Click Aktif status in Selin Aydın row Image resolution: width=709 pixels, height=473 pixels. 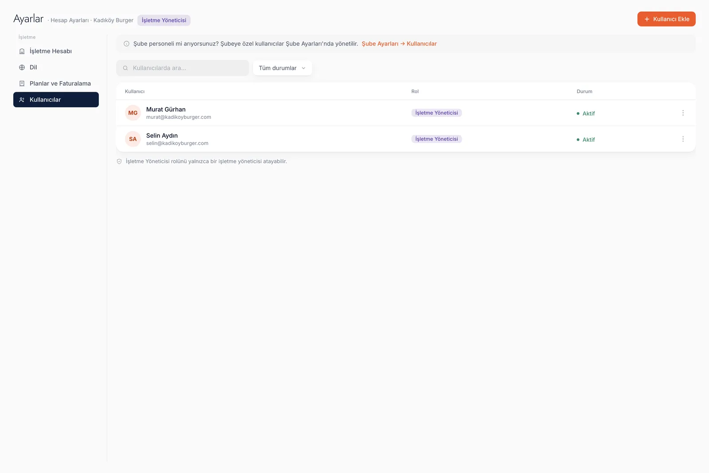pos(586,140)
